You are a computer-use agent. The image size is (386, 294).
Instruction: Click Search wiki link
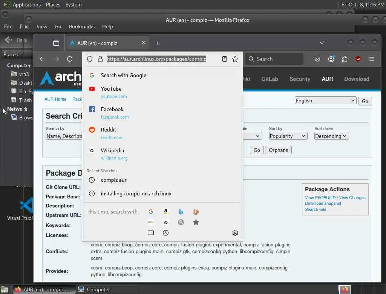[x=316, y=209]
